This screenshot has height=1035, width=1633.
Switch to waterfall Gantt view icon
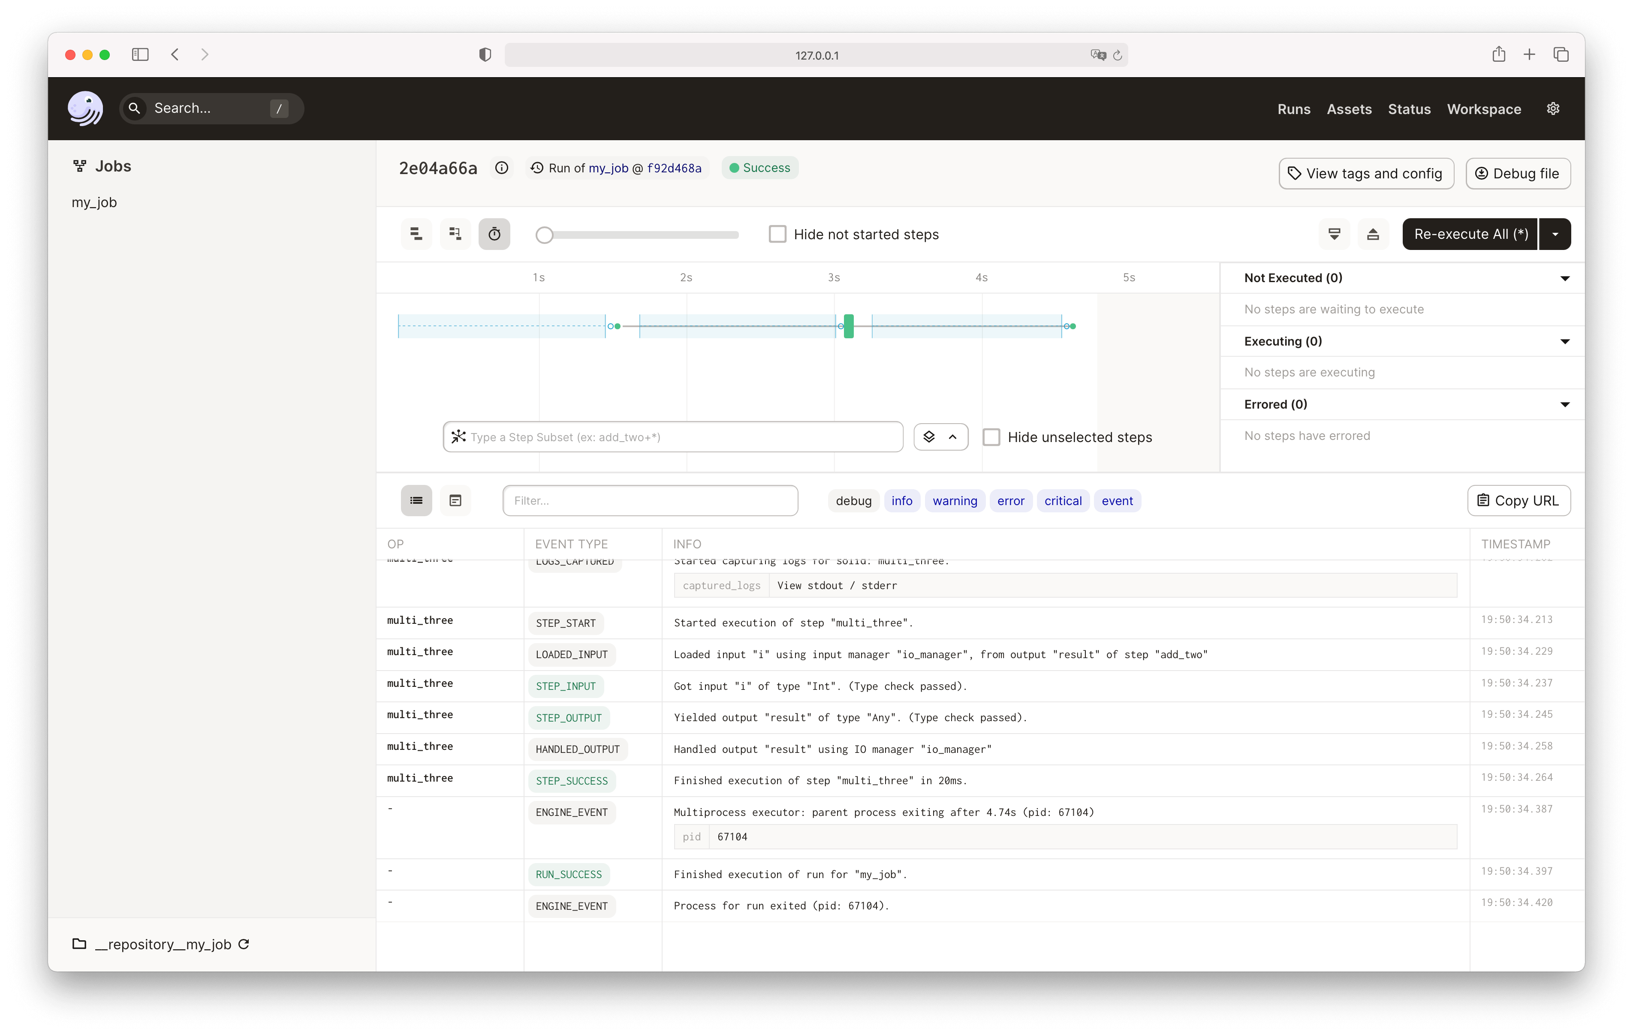coord(455,234)
